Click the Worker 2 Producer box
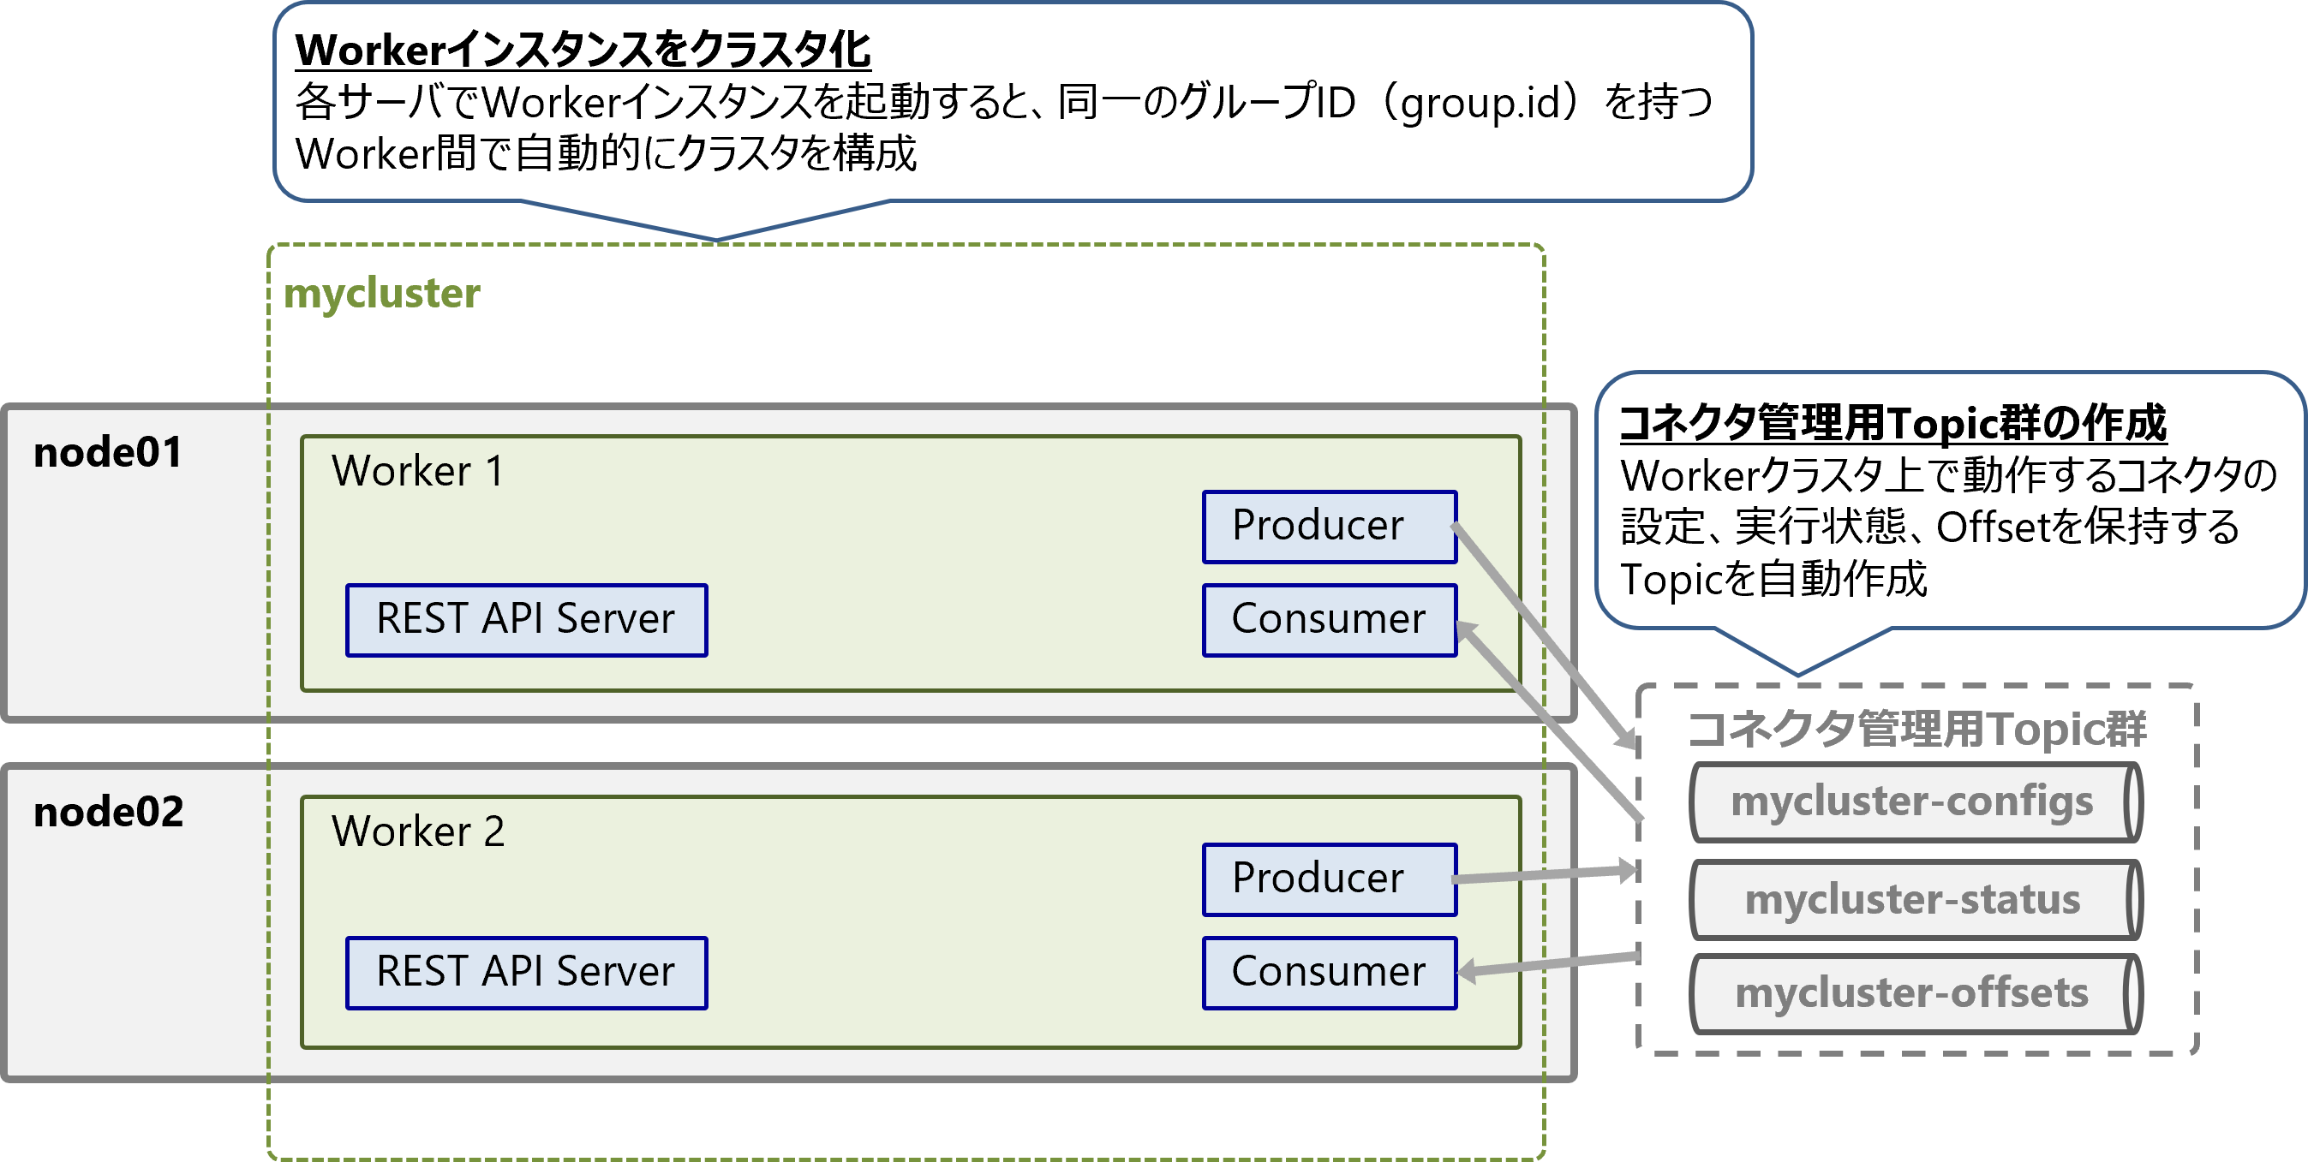The width and height of the screenshot is (2308, 1162). pos(1329,879)
